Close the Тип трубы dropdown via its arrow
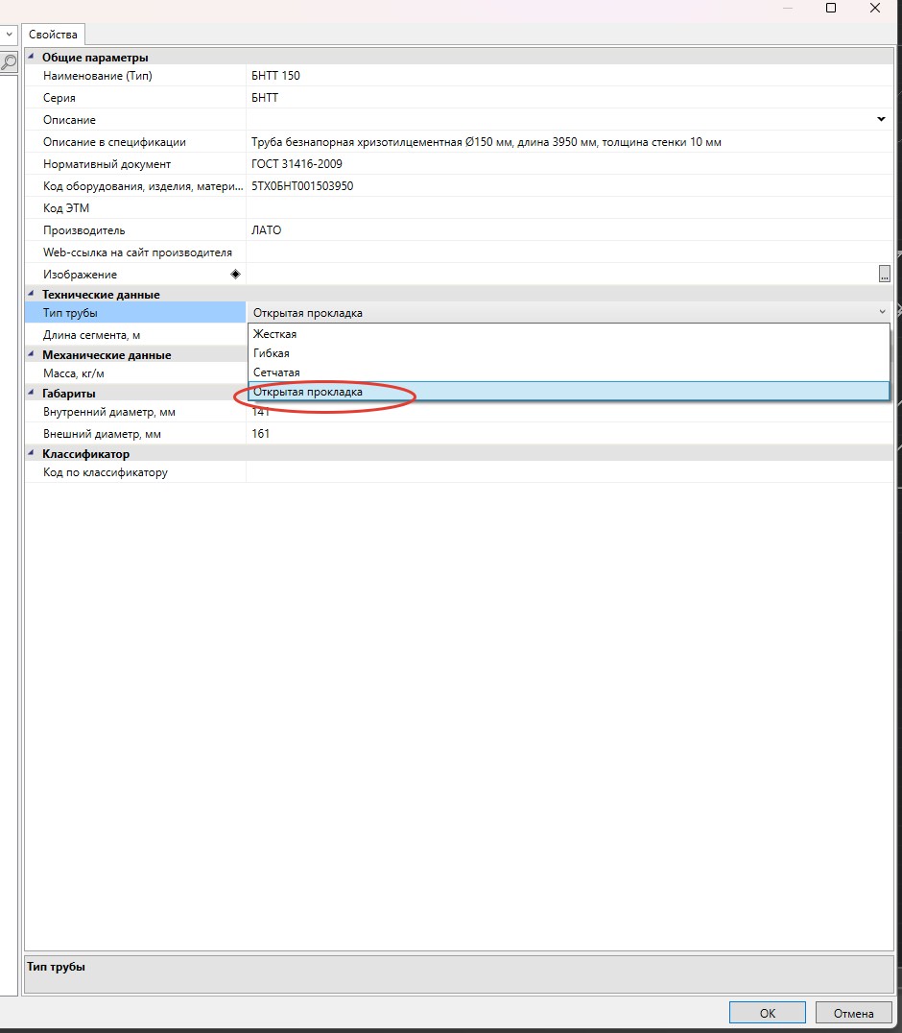Screen dimensions: 902x1033 (x=881, y=312)
